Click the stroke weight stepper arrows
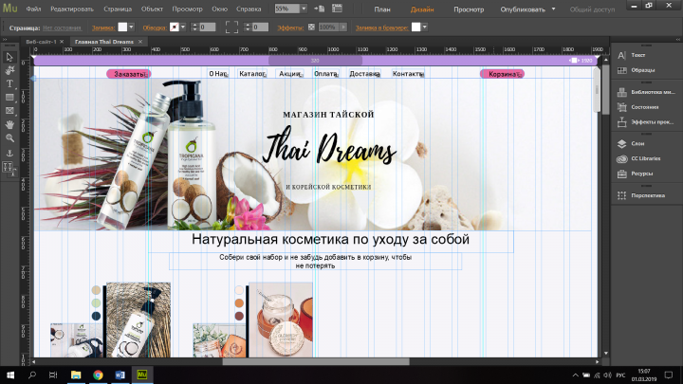Screen dimensions: 683x384 194,27
